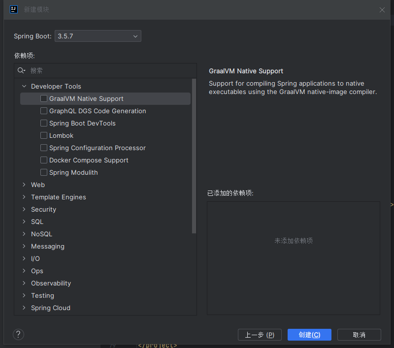Expand the Testing category chevron
Screen dimensions: 394x348
24,295
